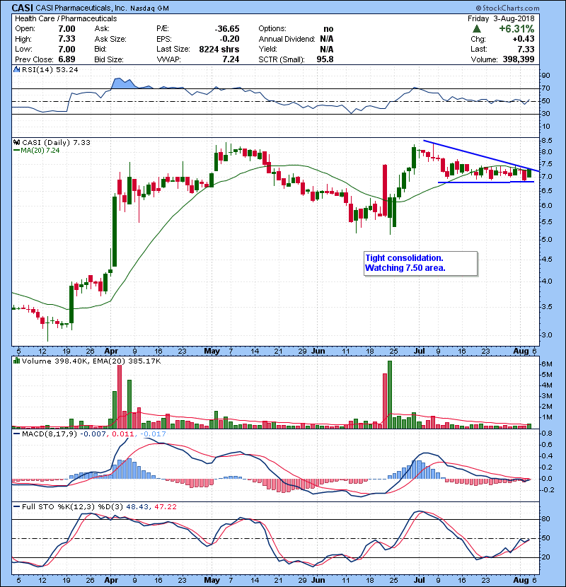Screen dimensions: 566x587
Task: Click the Nasdaq GM exchange label
Action: coord(150,8)
